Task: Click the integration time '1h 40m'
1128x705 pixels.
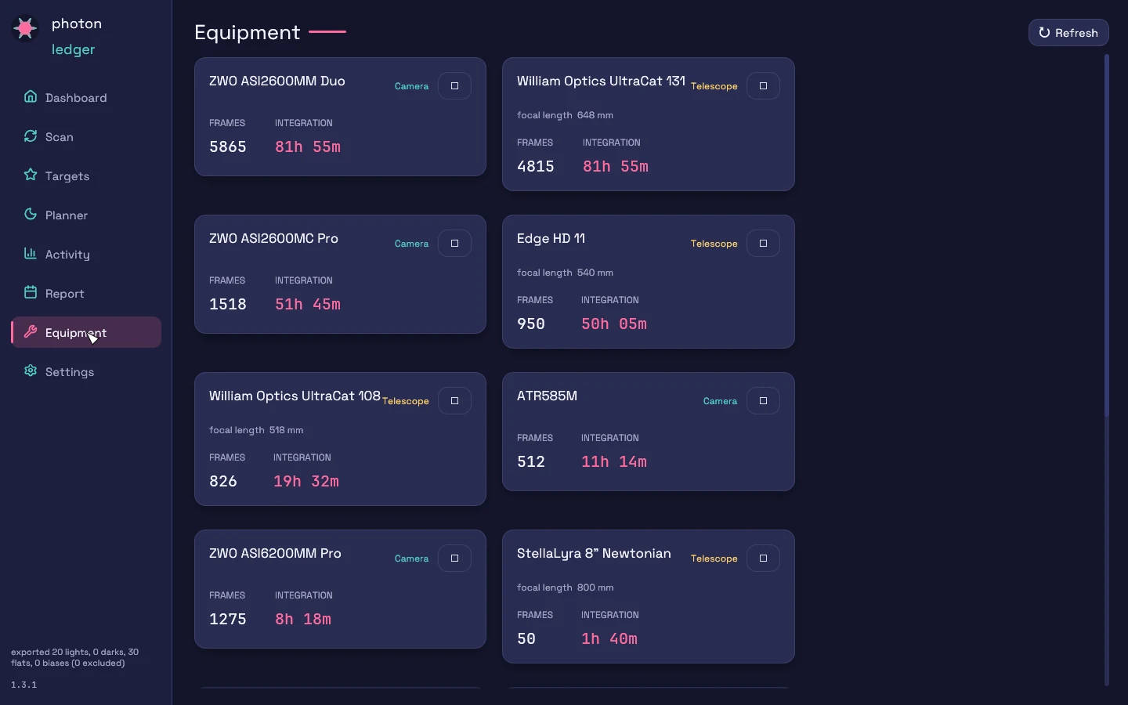Action: (609, 639)
